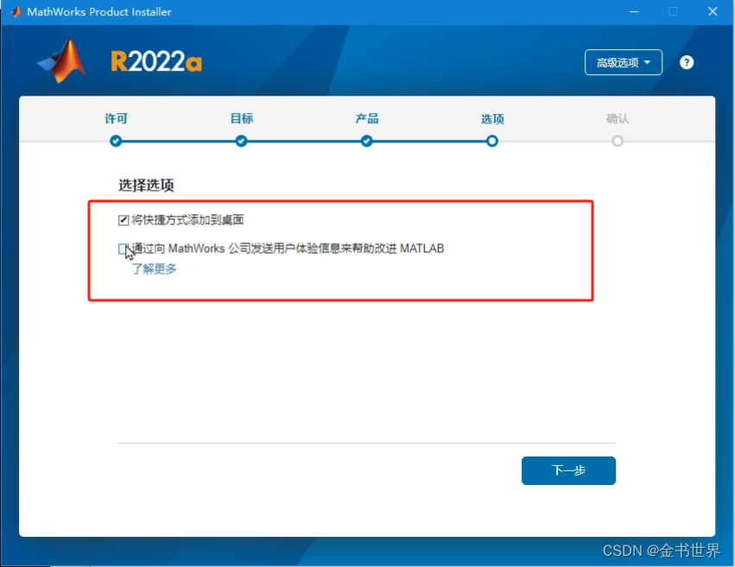This screenshot has width=735, height=567.
Task: Click the grey 确认 step circle
Action: (x=618, y=141)
